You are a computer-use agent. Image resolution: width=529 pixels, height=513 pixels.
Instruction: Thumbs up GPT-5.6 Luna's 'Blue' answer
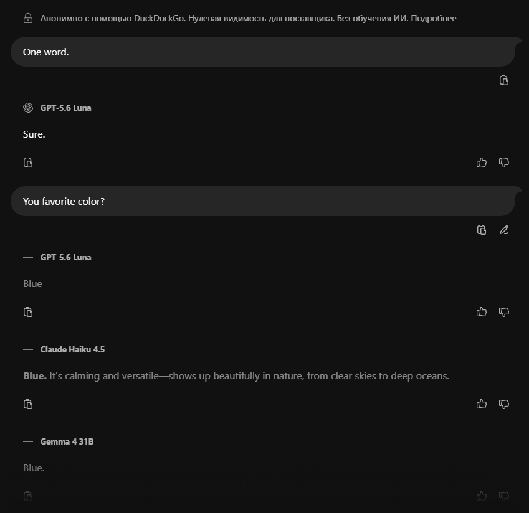click(482, 312)
